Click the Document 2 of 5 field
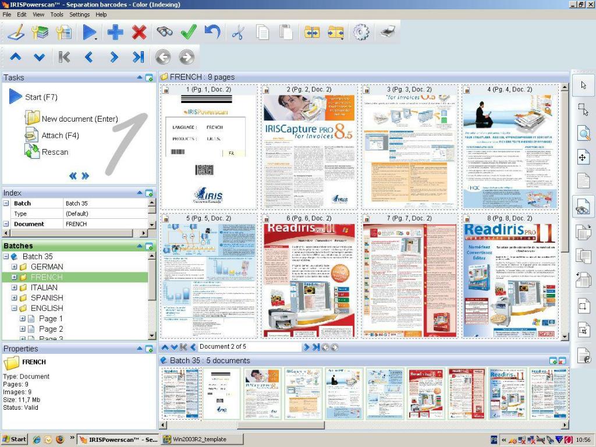 coord(250,347)
